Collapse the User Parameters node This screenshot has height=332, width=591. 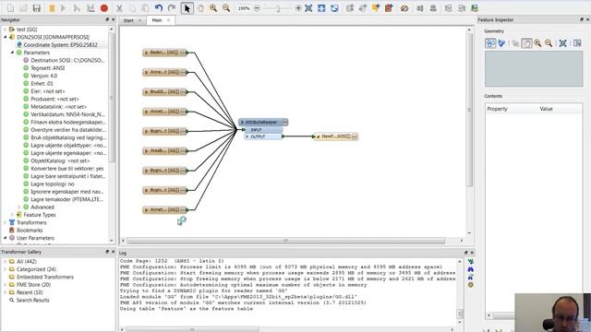6,238
